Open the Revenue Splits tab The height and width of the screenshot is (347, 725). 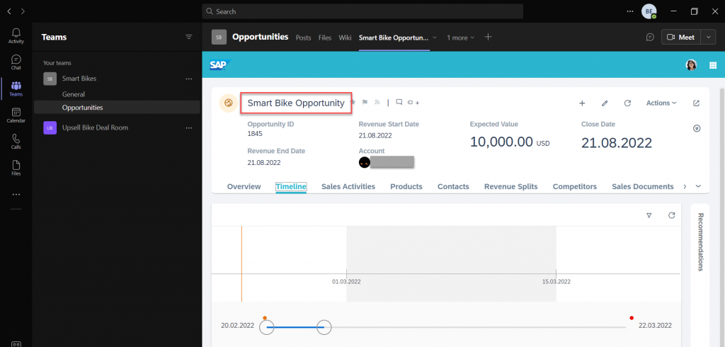tap(511, 186)
